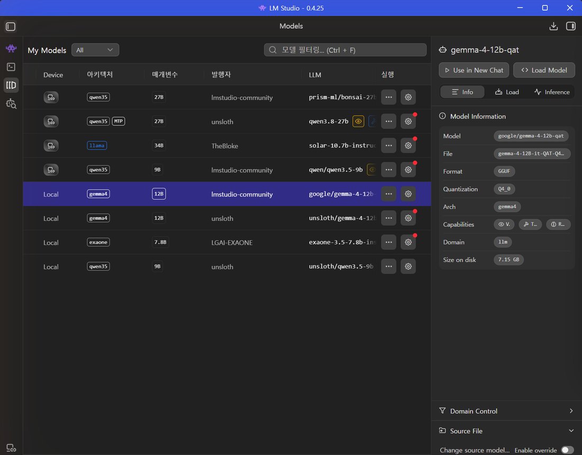
Task: Open settings gear for qwen/qwen3.5-9b row
Action: tap(408, 170)
